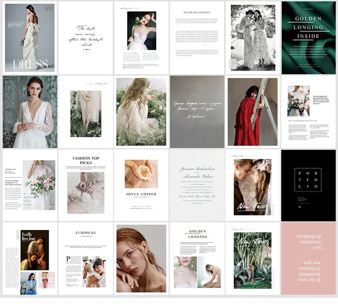338x306 pixels.
Task: Select the blonde woman sitting in grass page
Action: coord(141,112)
